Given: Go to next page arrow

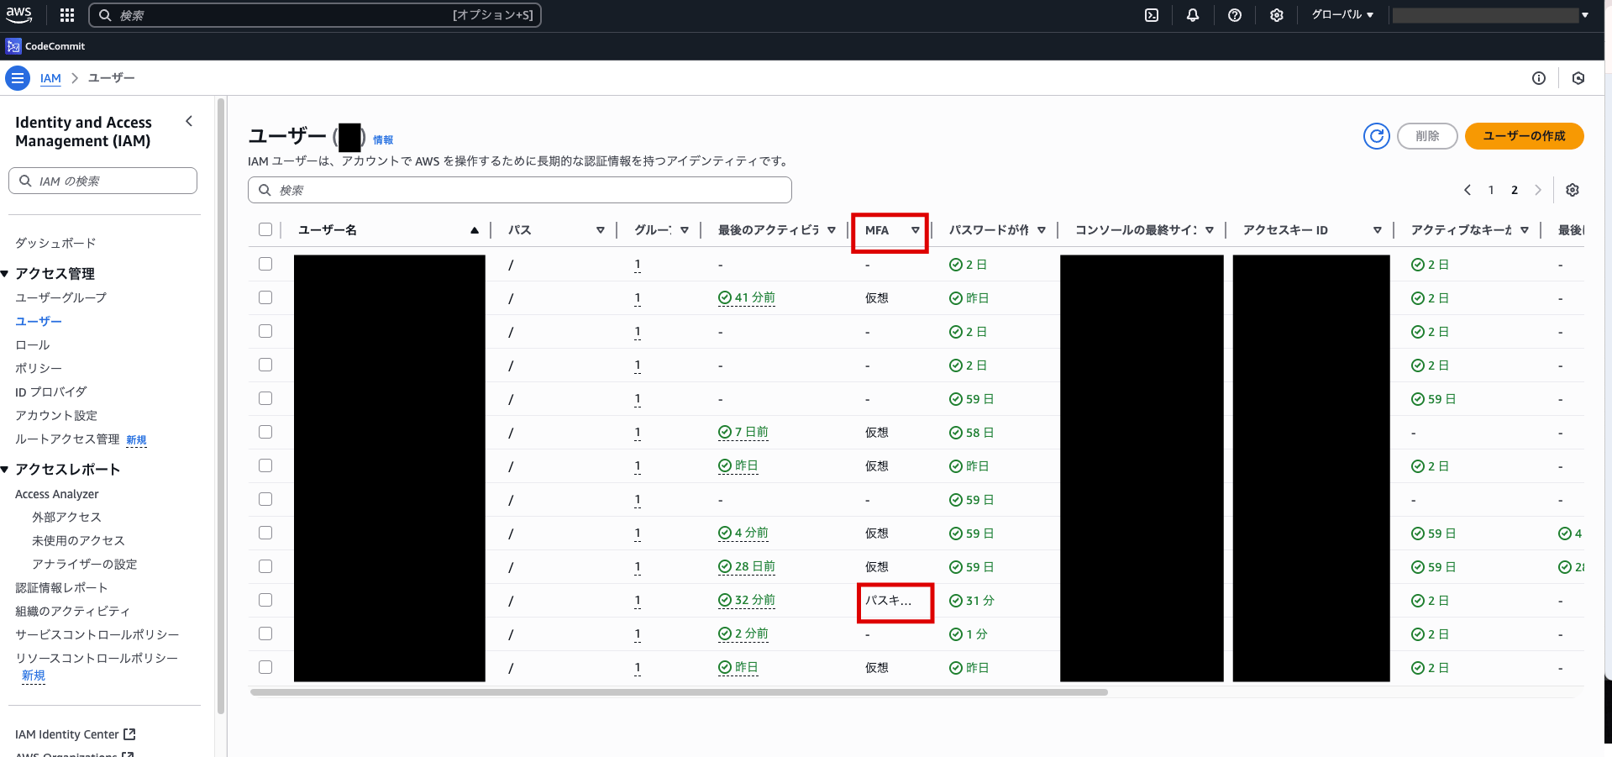Looking at the screenshot, I should coord(1538,190).
